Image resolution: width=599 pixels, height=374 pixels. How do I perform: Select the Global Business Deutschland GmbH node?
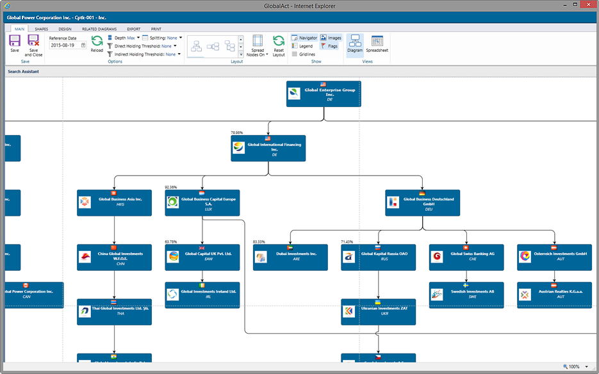point(423,203)
